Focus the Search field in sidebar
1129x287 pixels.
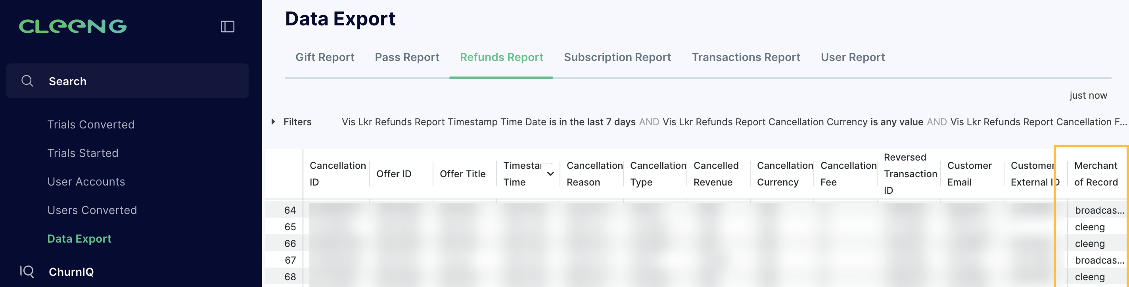127,81
